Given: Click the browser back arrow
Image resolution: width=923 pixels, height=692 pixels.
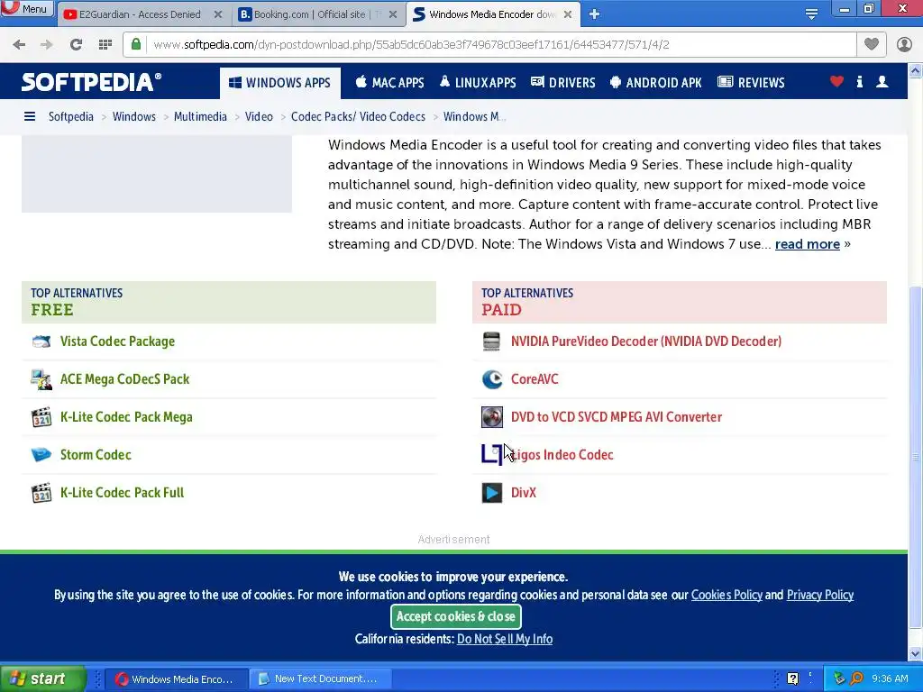Looking at the screenshot, I should [x=19, y=45].
